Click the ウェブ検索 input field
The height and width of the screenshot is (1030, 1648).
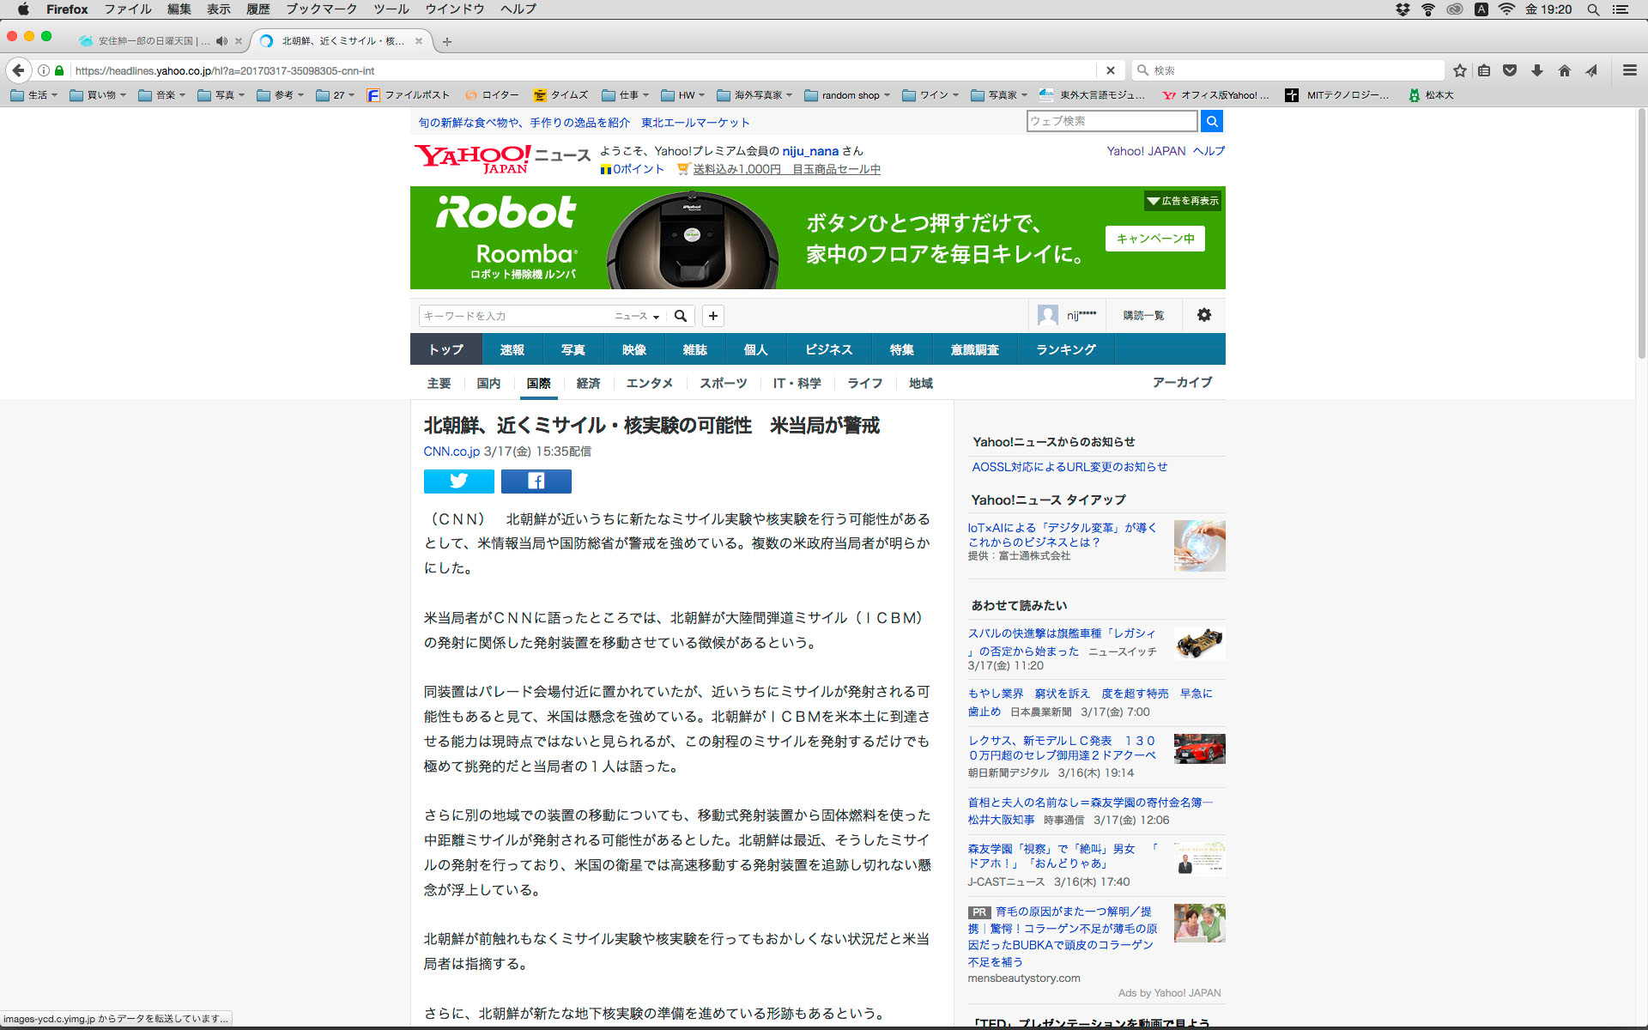[1111, 121]
